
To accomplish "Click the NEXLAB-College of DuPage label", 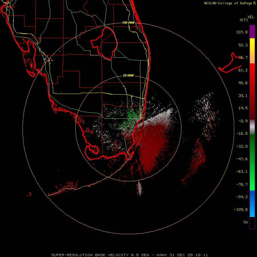I will pos(228,3).
